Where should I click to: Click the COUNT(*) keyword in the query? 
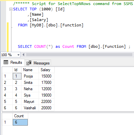(x=43, y=46)
